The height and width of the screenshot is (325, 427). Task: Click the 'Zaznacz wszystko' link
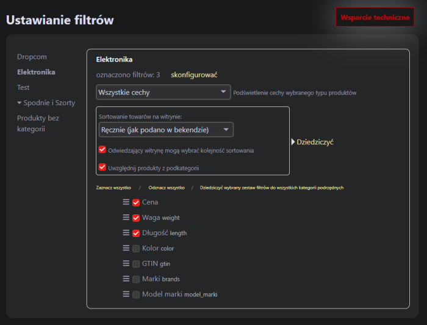tap(114, 188)
